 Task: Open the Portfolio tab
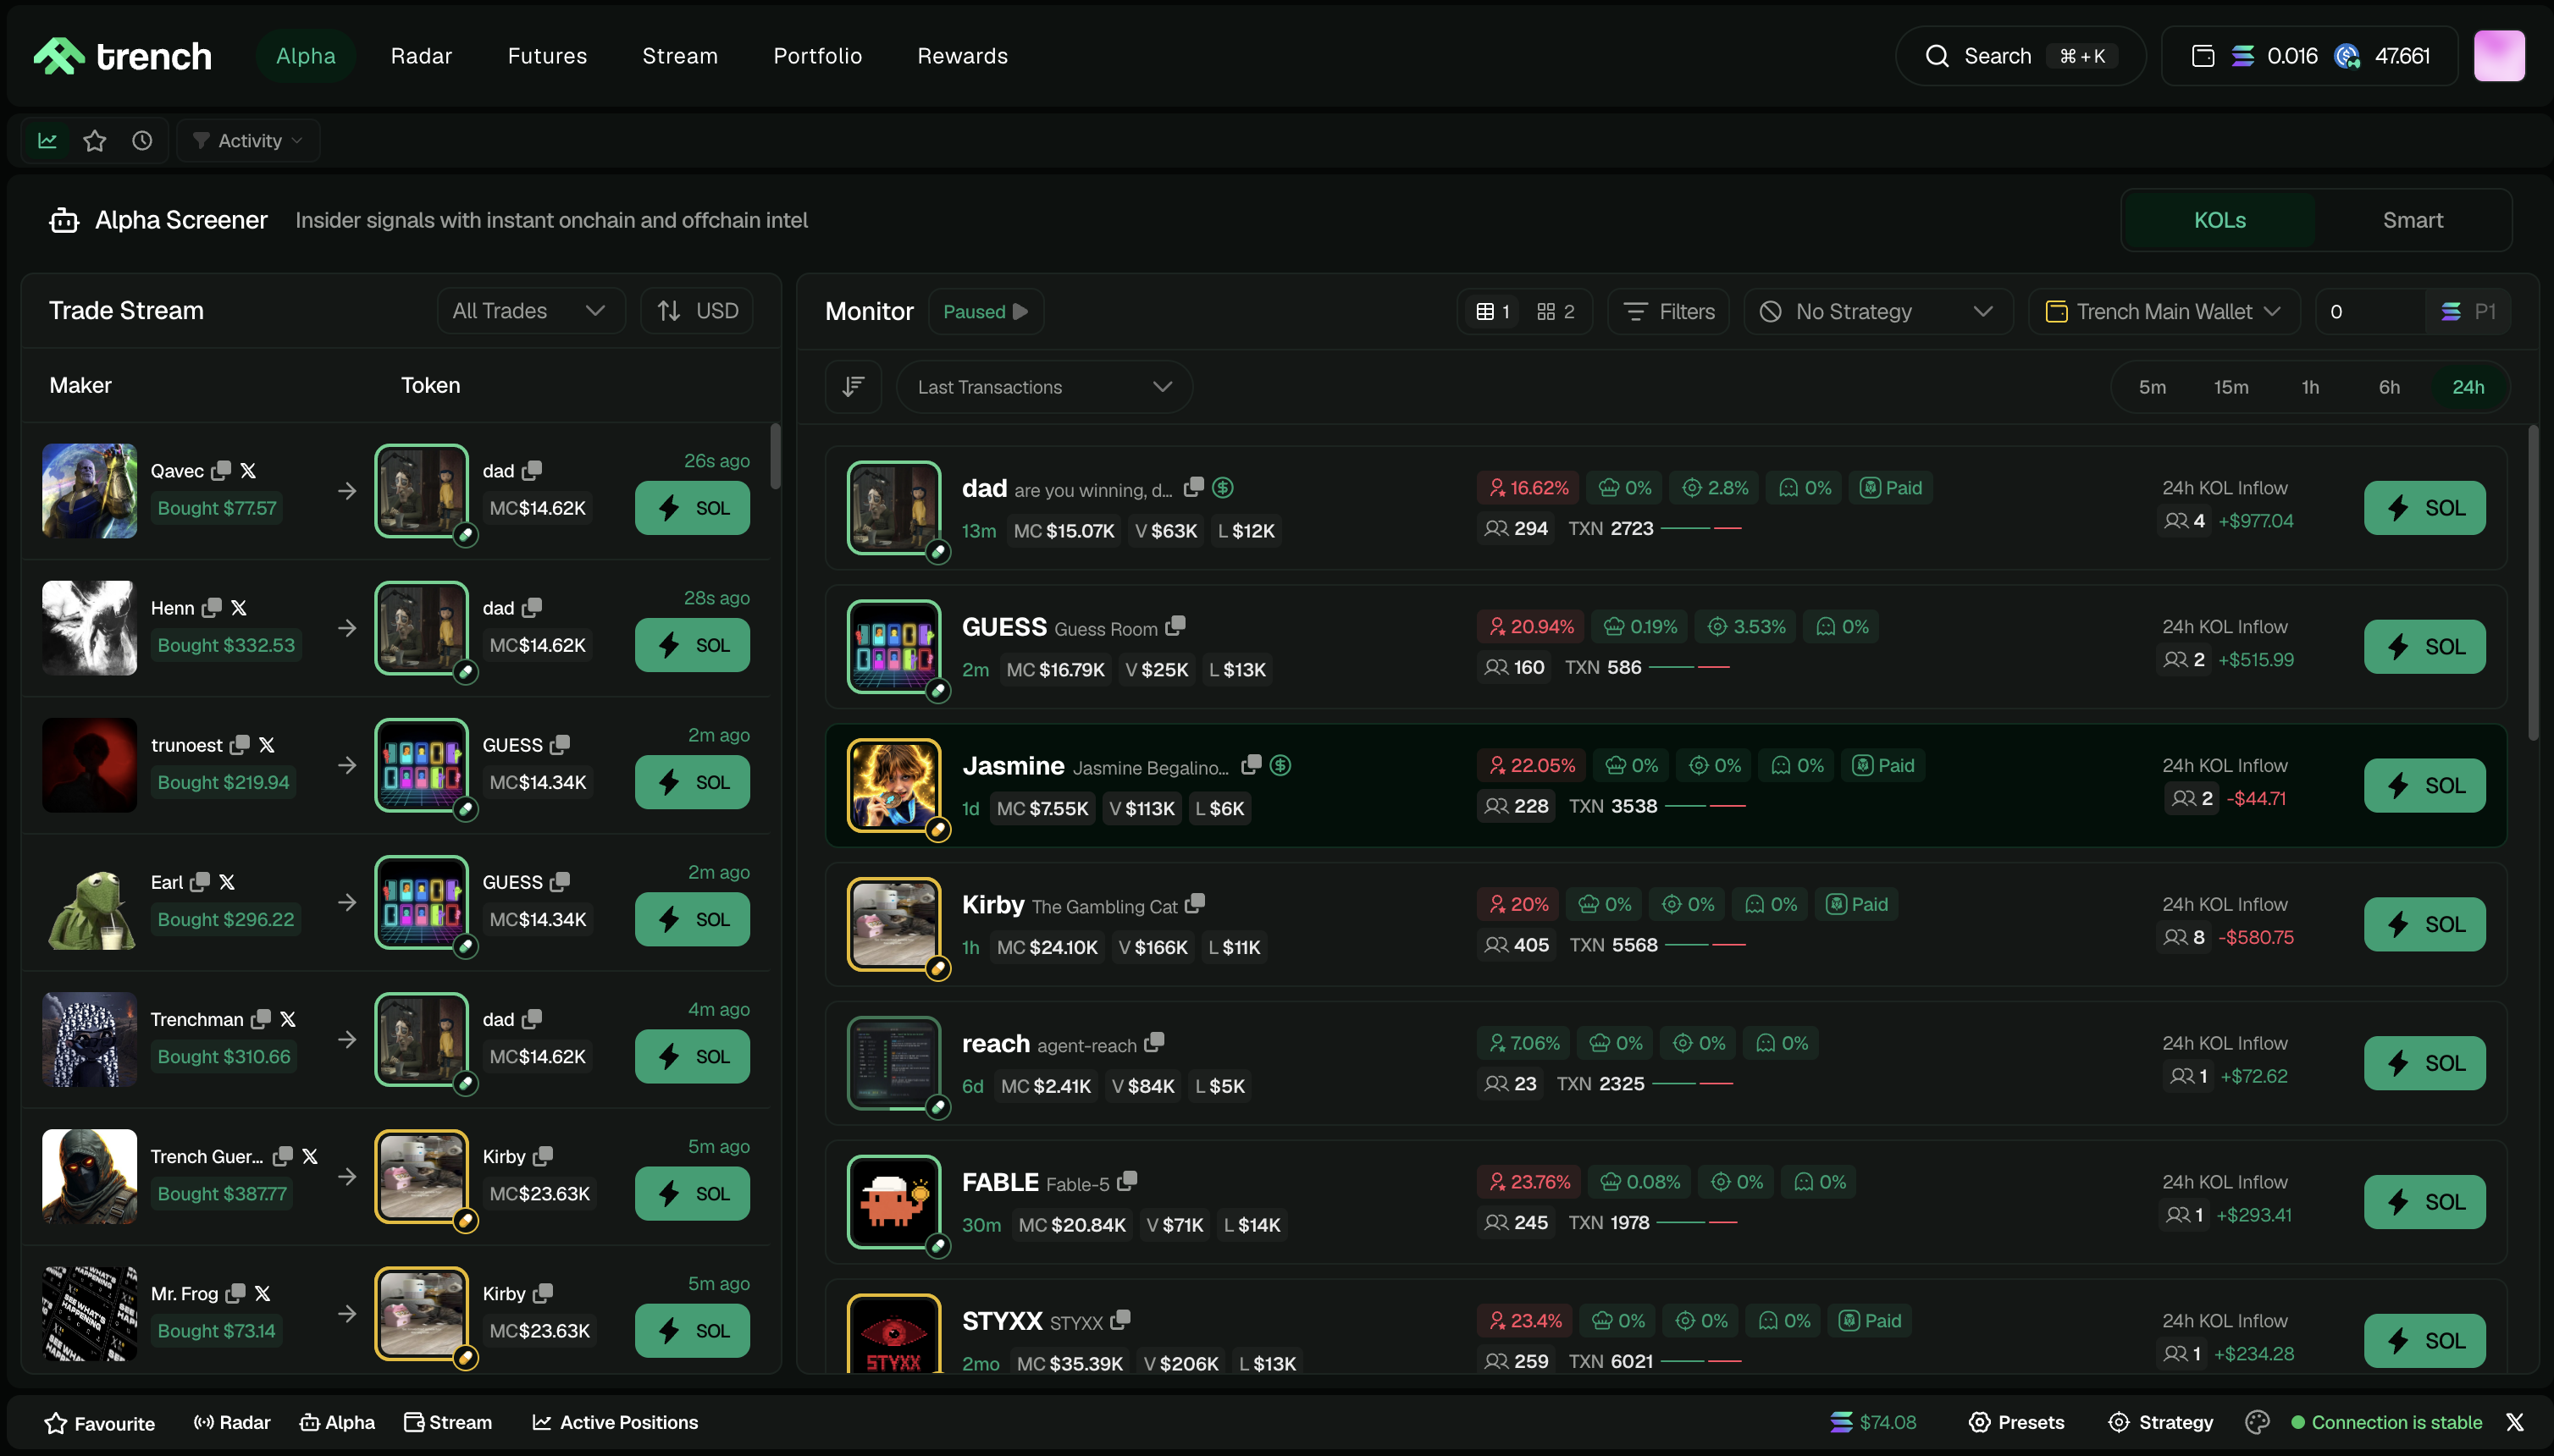coord(817,56)
